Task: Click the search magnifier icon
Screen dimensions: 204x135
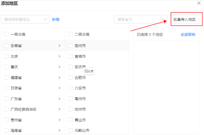Action: point(162,19)
